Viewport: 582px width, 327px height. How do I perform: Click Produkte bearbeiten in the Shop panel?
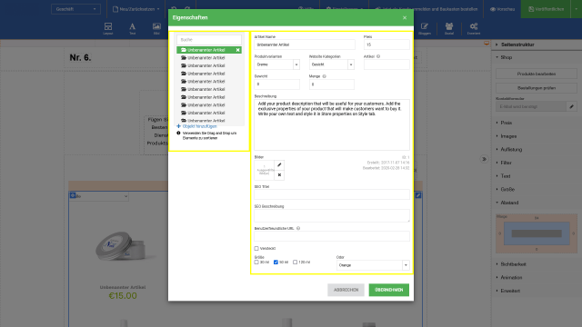pyautogui.click(x=537, y=74)
